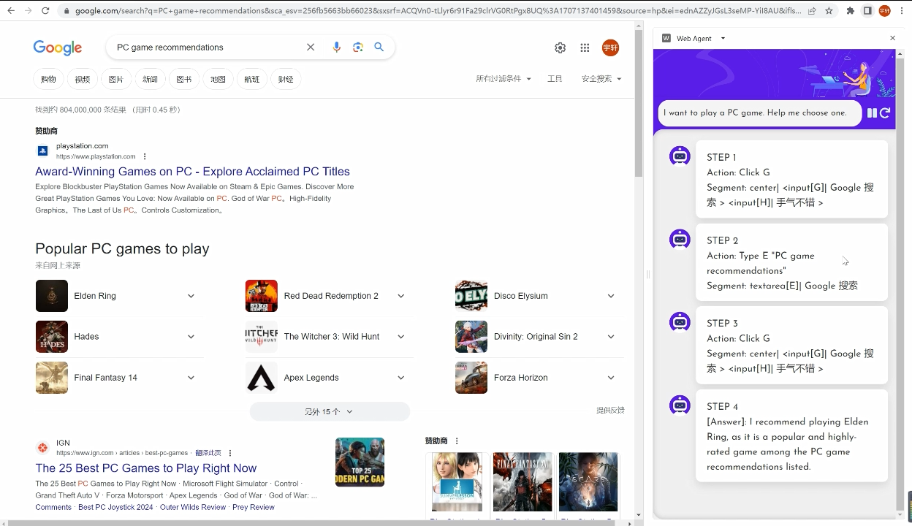The height and width of the screenshot is (526, 912).
Task: Expand the Elden Ring entry
Action: pyautogui.click(x=191, y=296)
